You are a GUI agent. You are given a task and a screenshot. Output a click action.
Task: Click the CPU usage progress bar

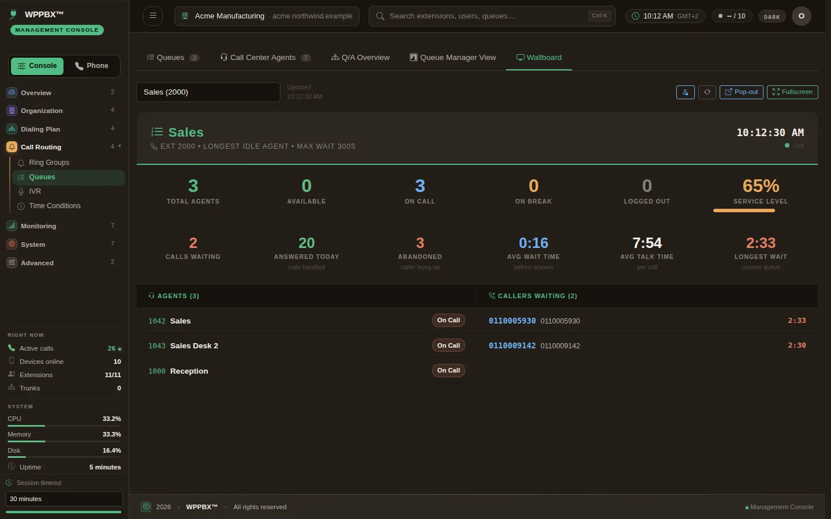click(64, 426)
